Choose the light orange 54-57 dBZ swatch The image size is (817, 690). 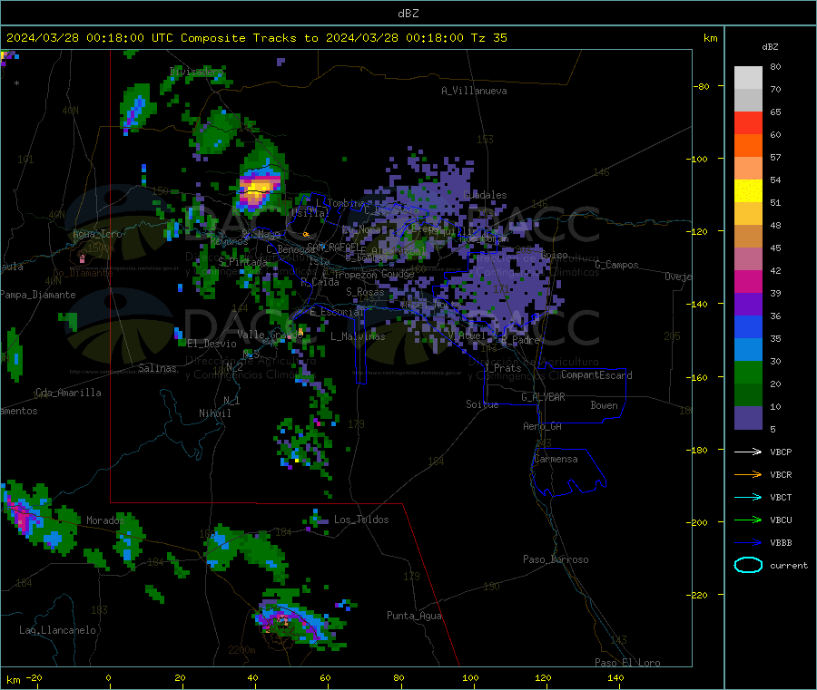(748, 169)
